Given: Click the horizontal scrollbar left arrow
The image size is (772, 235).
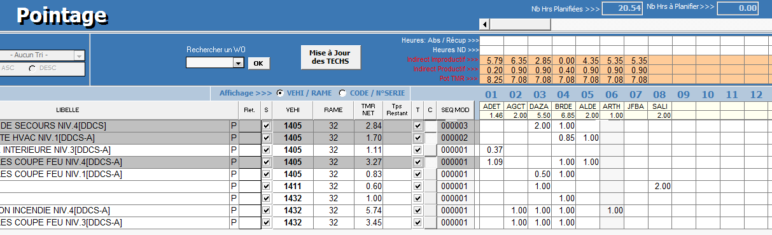Looking at the screenshot, I should pos(484,24).
